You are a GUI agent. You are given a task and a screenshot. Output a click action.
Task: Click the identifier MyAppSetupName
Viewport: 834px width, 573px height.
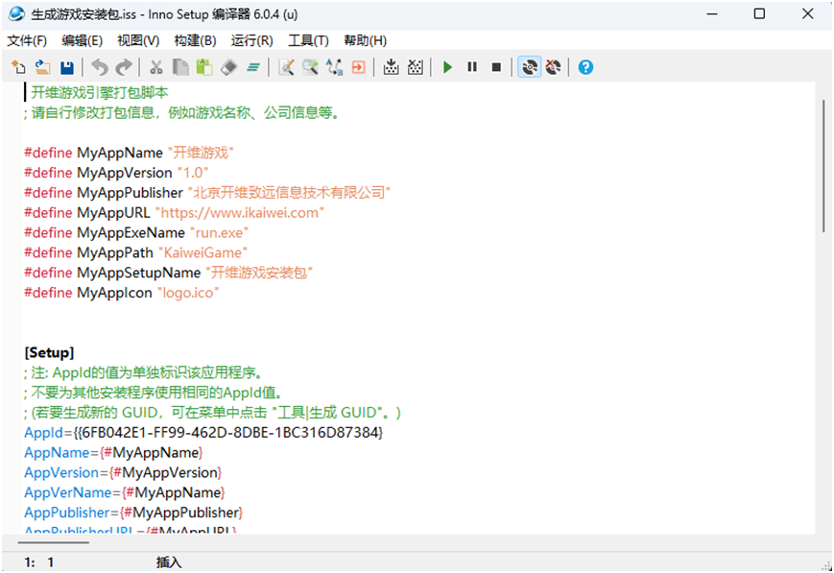click(139, 273)
